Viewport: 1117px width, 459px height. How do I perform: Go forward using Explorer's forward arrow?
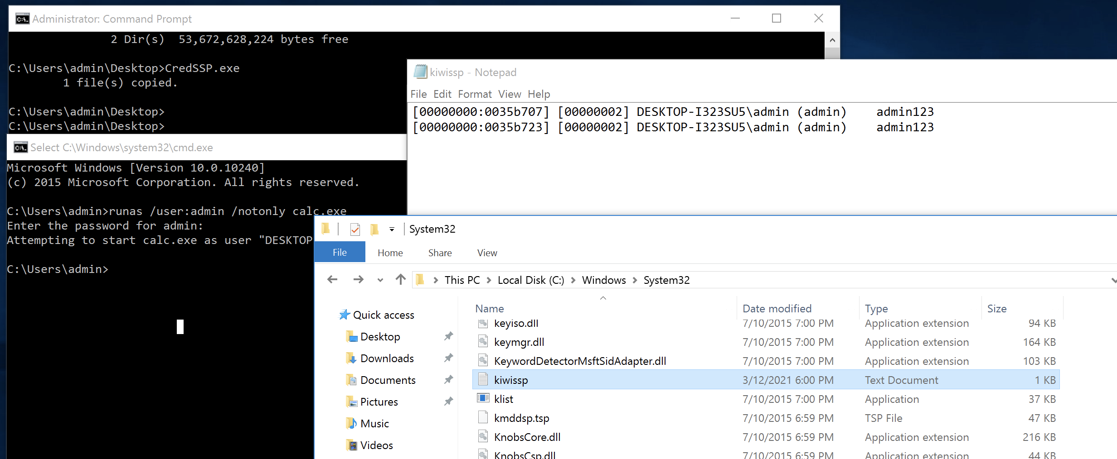click(358, 280)
